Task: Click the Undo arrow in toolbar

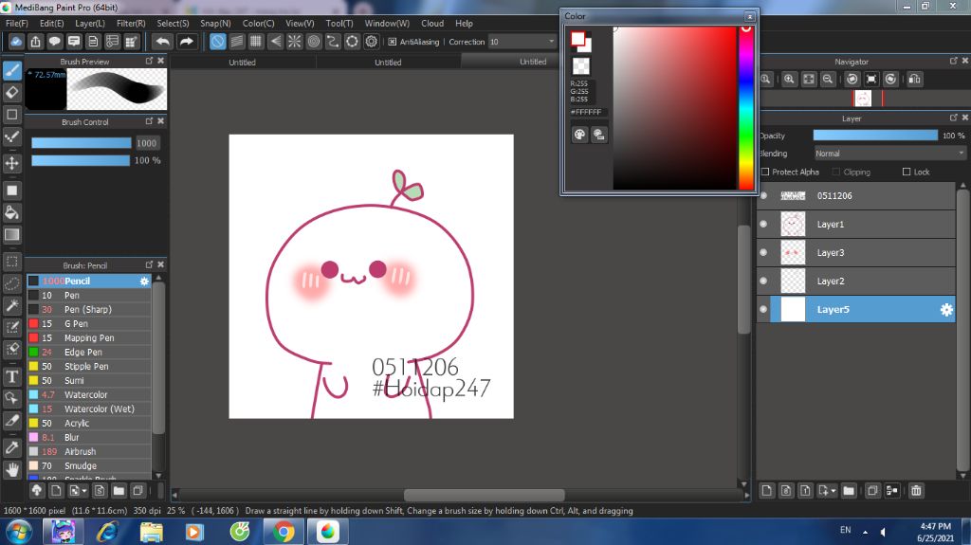Action: tap(163, 42)
